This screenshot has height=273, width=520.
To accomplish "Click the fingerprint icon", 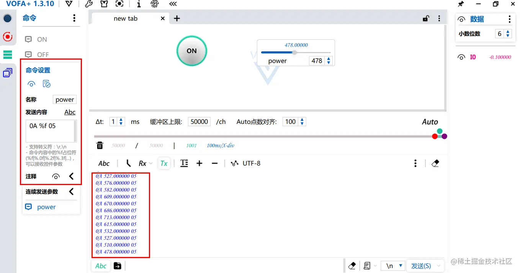I will coord(154,4).
